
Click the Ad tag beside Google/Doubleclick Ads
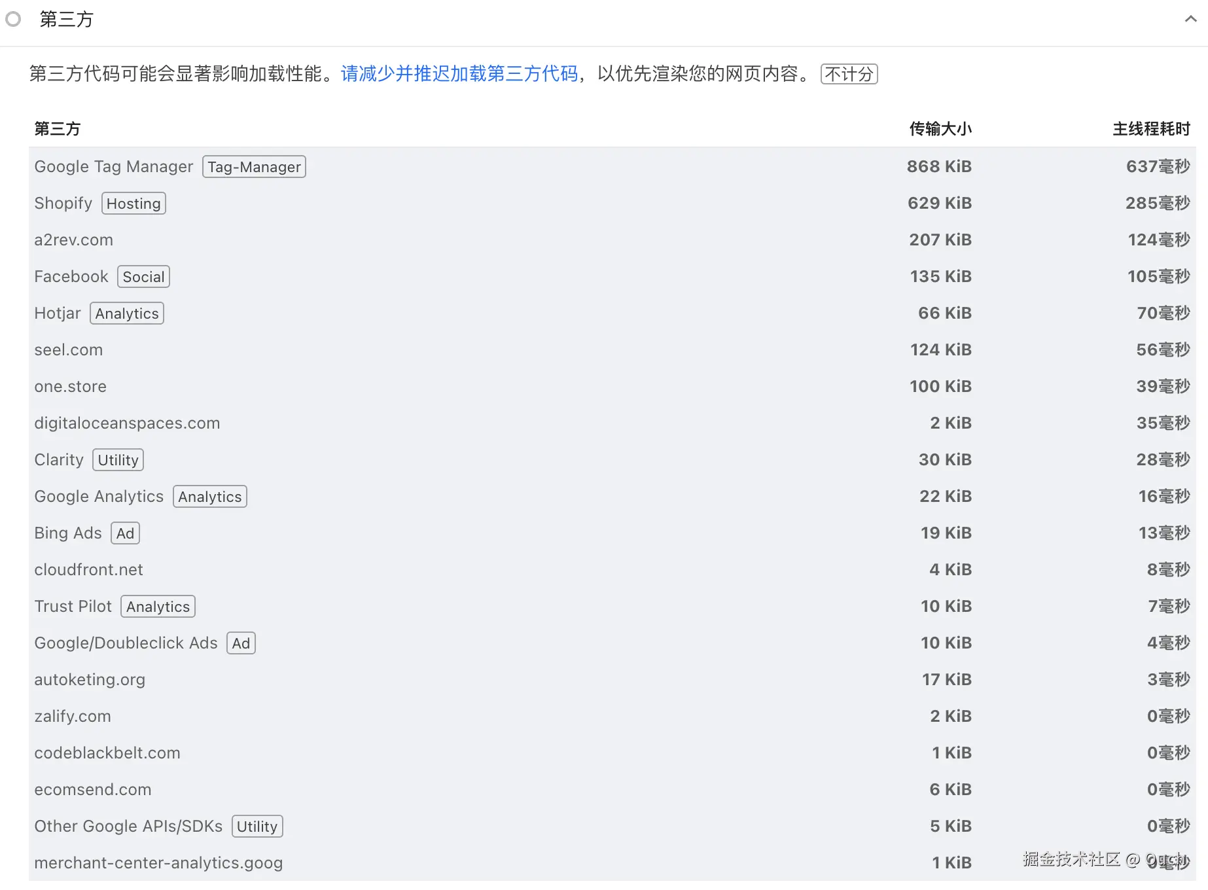(241, 643)
